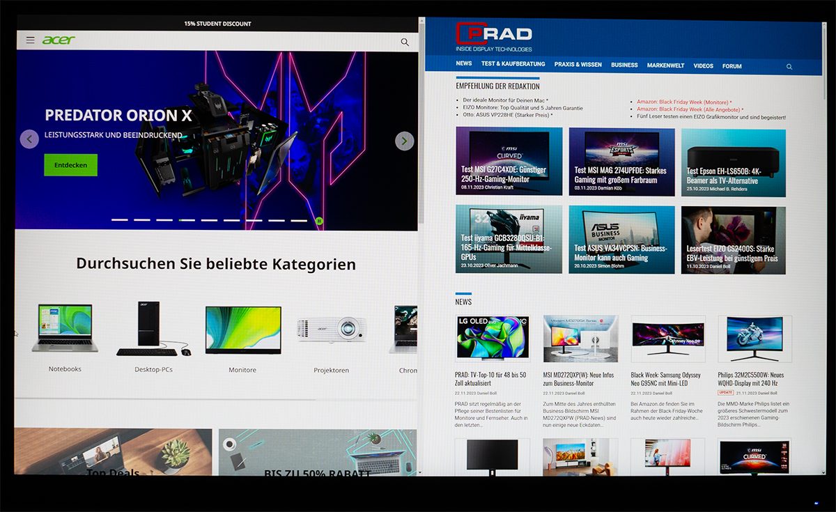Open the TEST & KAUFBERATUNG menu

coord(513,64)
